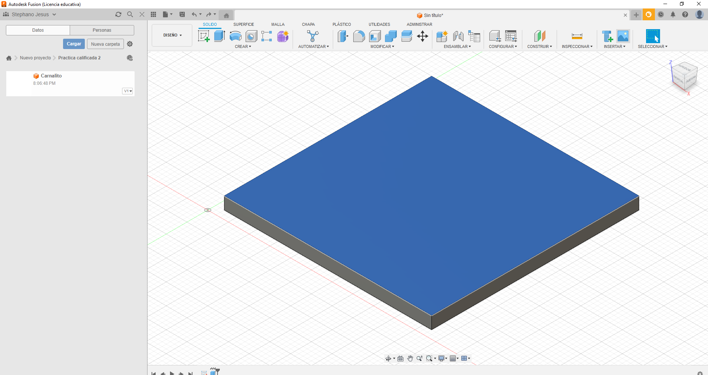Screen dimensions: 708x375
Task: Click the New Component icon
Action: point(442,36)
